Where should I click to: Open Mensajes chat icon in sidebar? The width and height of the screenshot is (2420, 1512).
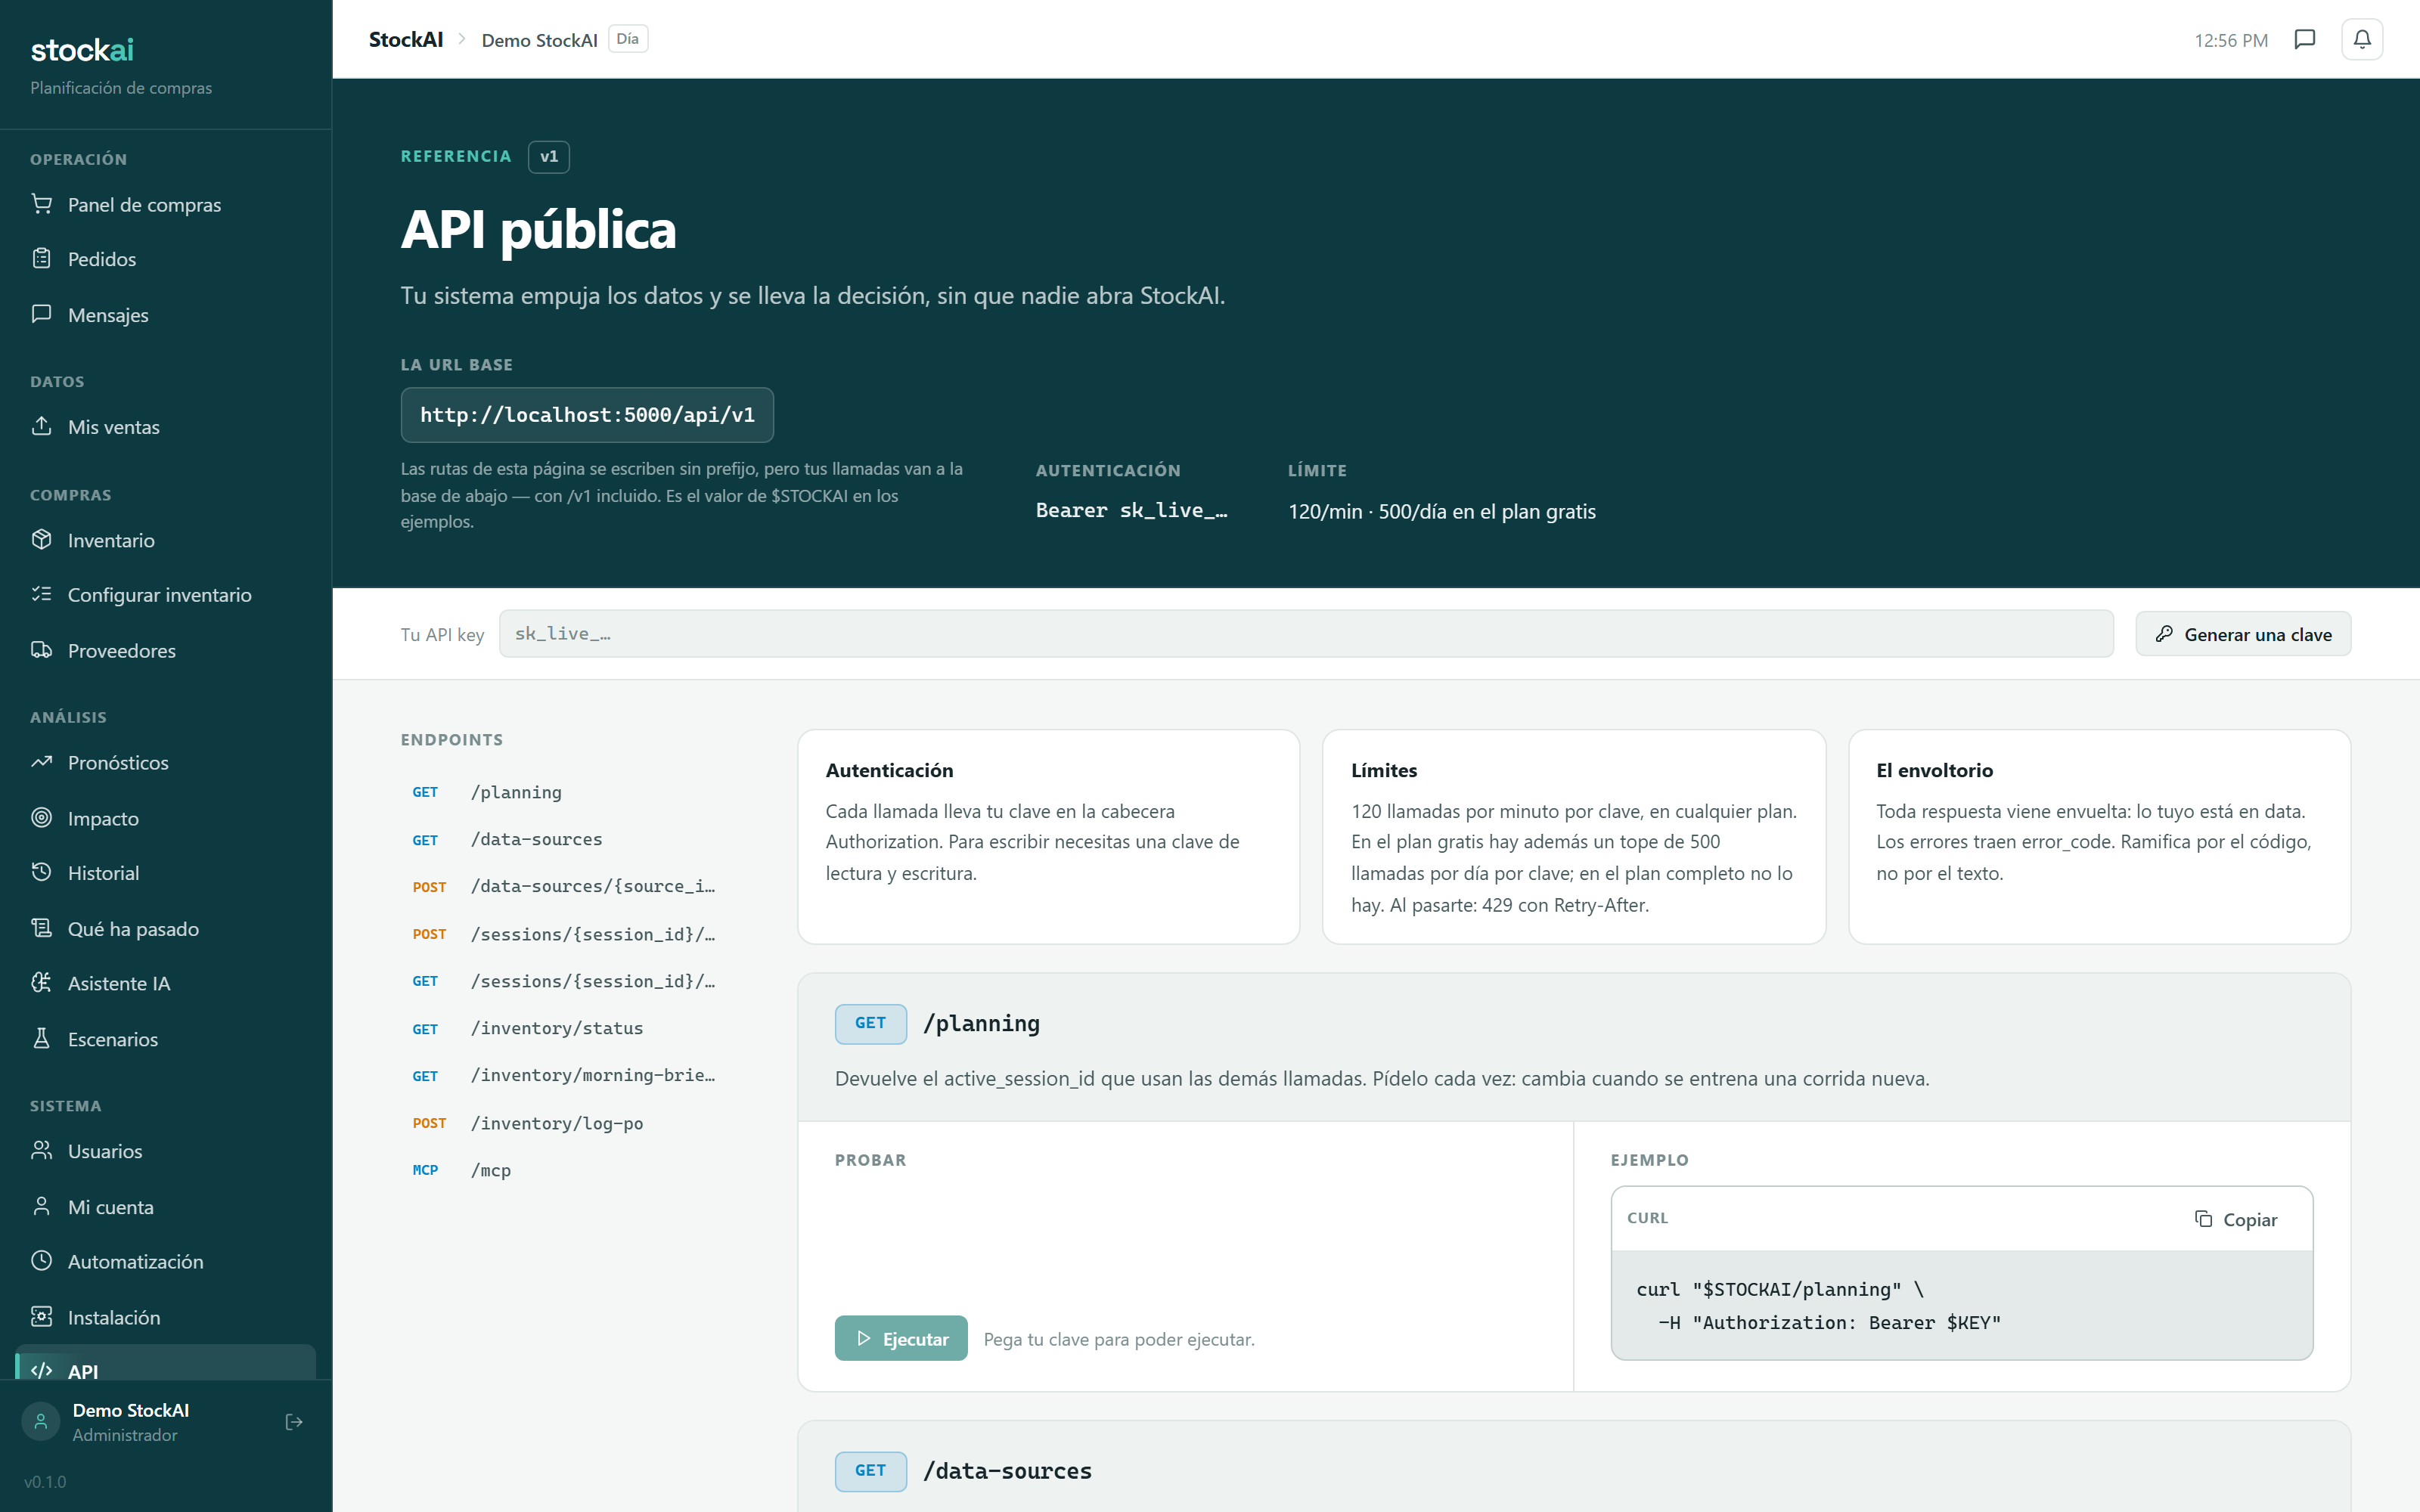point(41,314)
